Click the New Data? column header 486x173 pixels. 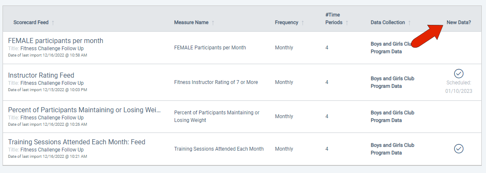[459, 23]
